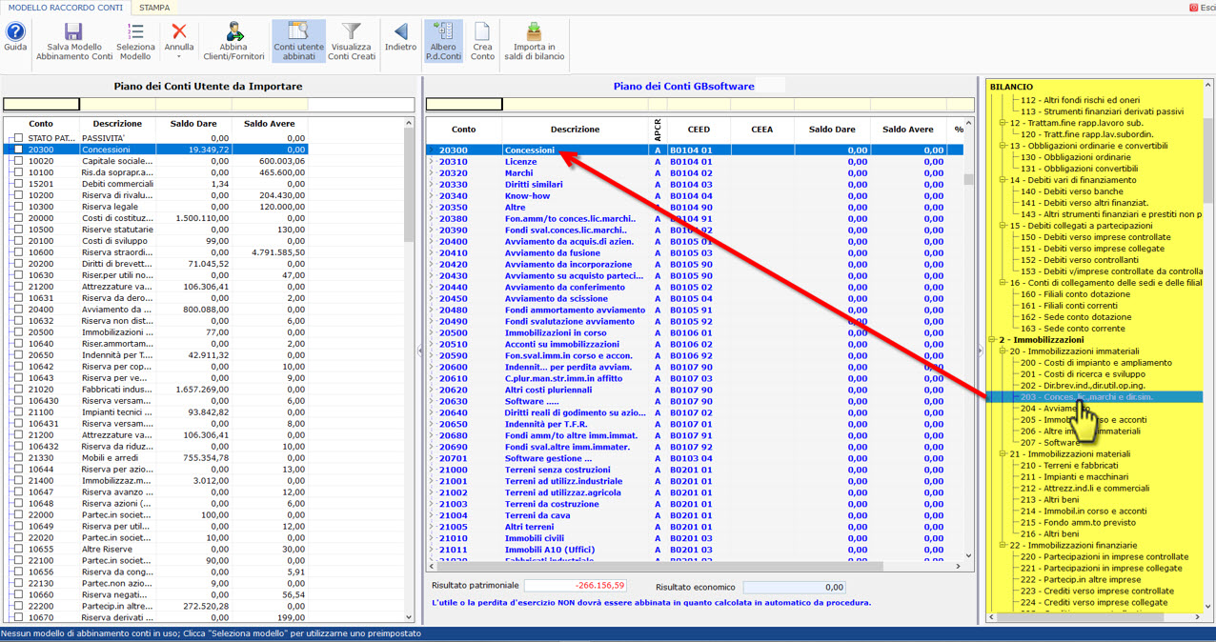This screenshot has height=642, width=1216.
Task: Select tree item 201 - Costi di ricerca e sviluppo
Action: click(x=1083, y=374)
